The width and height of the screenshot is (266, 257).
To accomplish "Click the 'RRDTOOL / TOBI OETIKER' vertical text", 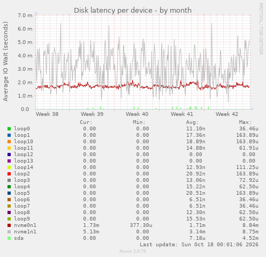I will pos(261,28).
